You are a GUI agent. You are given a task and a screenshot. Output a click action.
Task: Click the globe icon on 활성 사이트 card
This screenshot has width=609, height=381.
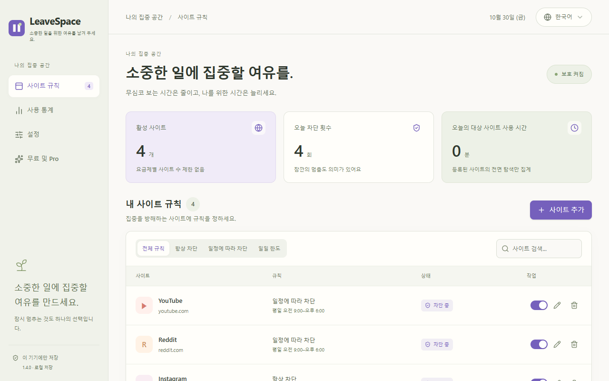(x=258, y=128)
